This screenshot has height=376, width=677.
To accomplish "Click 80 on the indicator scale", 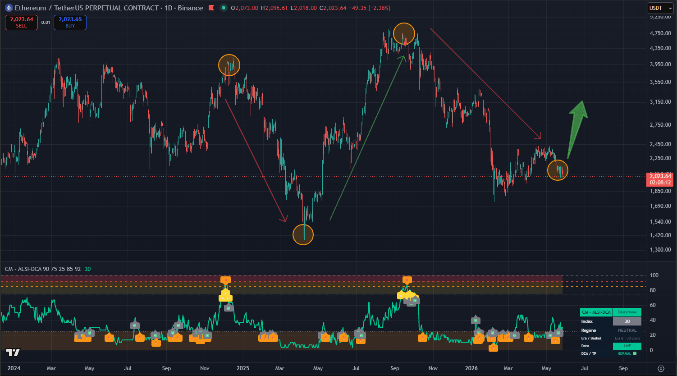I will pos(653,290).
